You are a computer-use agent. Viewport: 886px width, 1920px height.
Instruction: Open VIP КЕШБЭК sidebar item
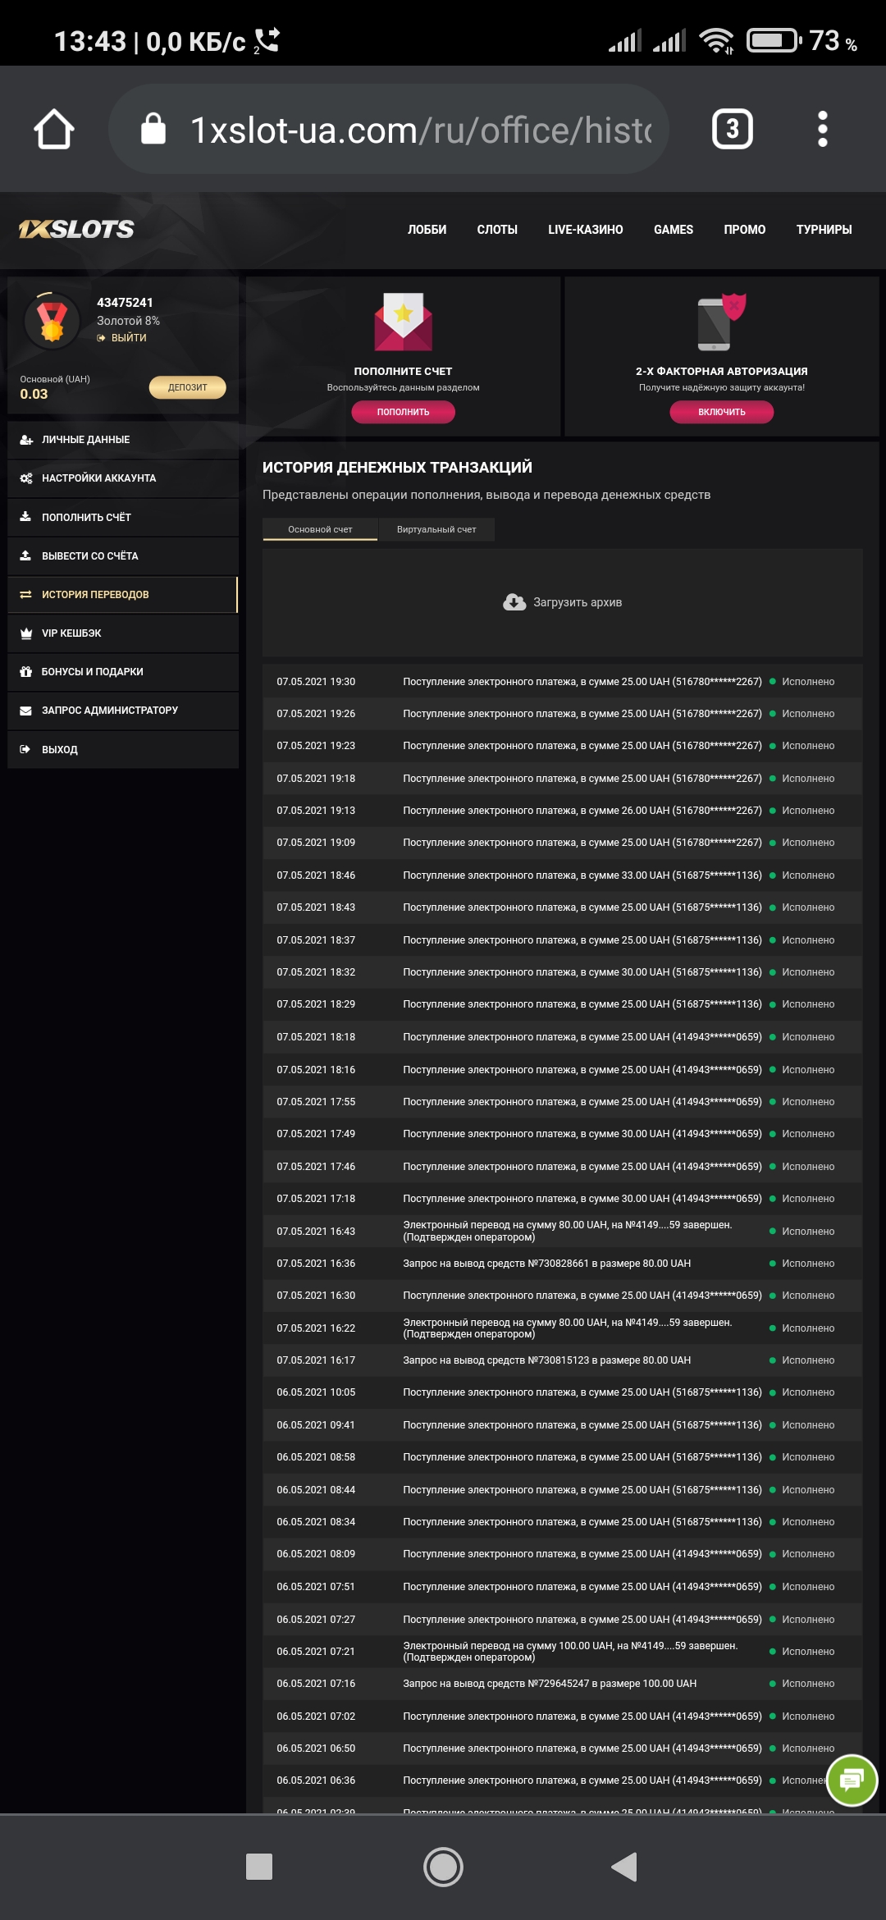[72, 633]
